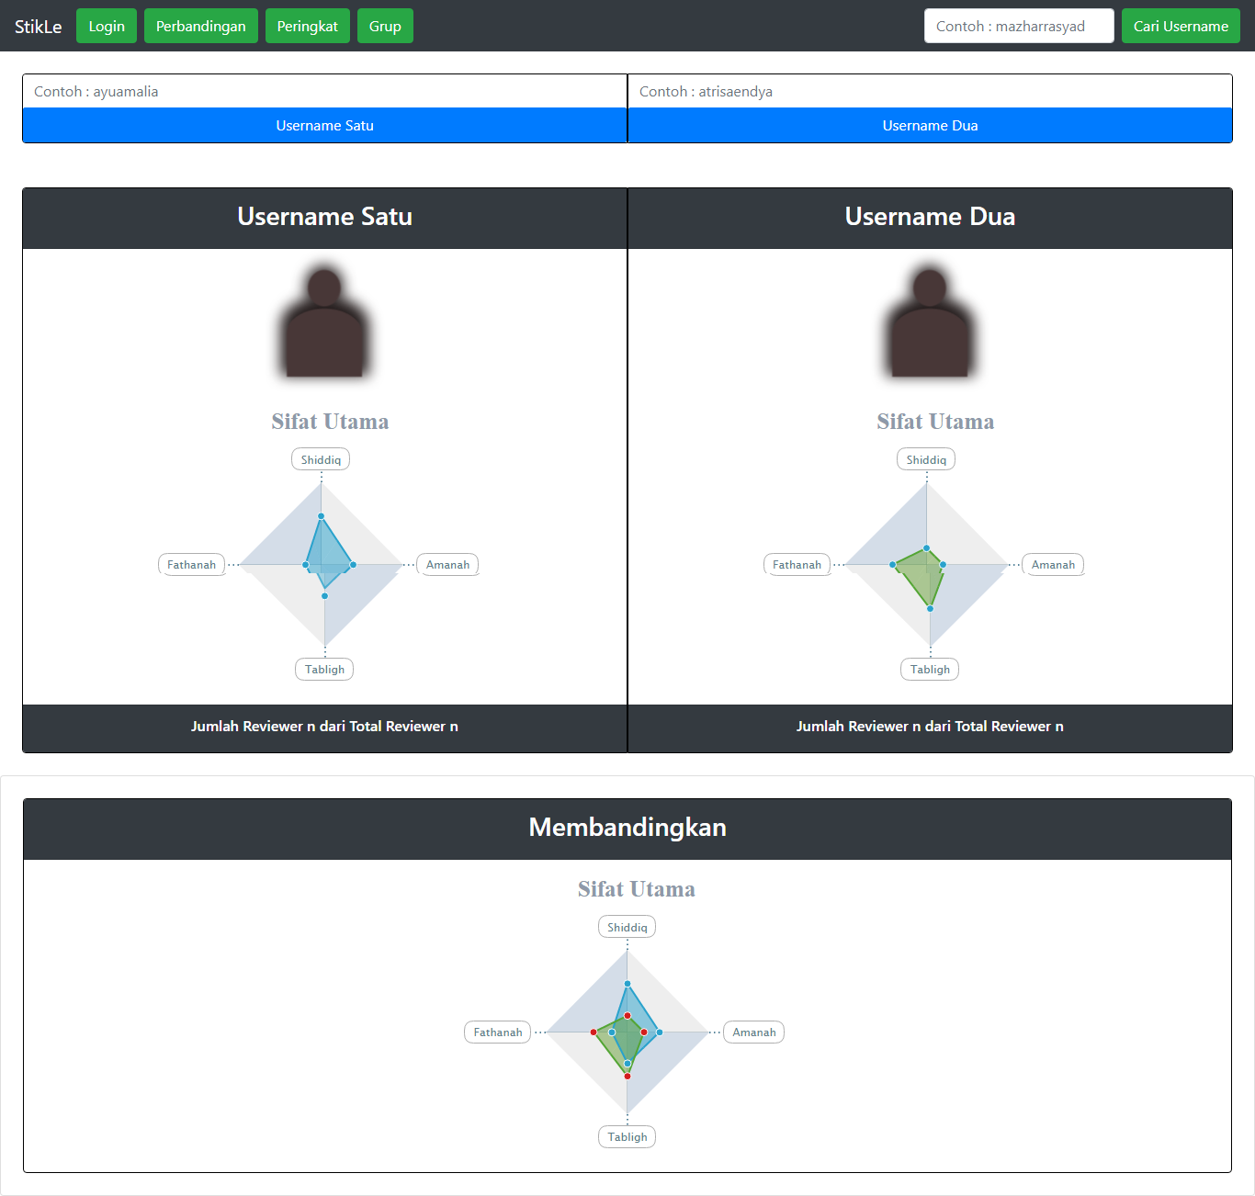Click Shiddiq label on Username Dua chart

pos(926,459)
